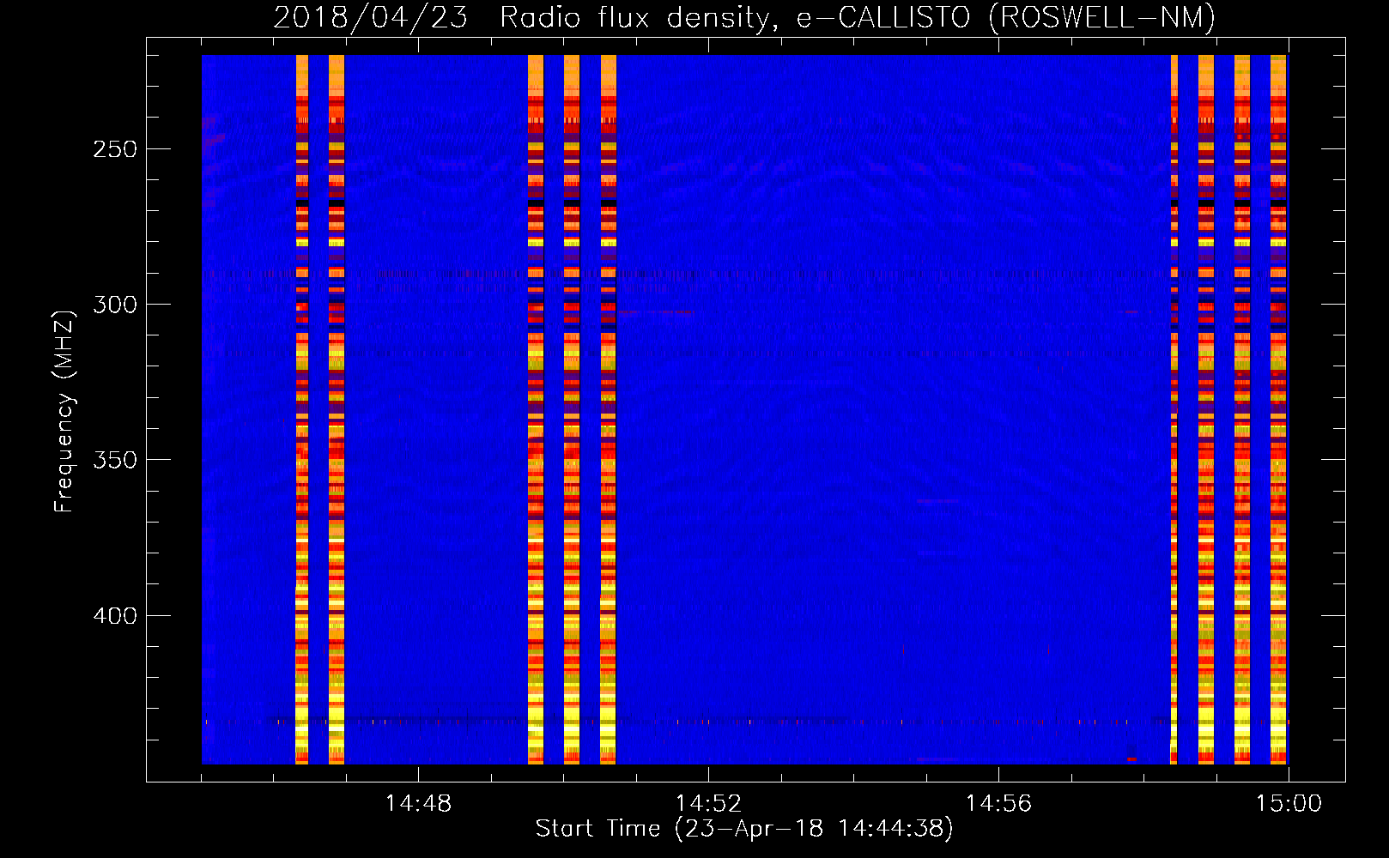Click the 14:56 time tick label
This screenshot has width=1389, height=858.
pyautogui.click(x=998, y=804)
